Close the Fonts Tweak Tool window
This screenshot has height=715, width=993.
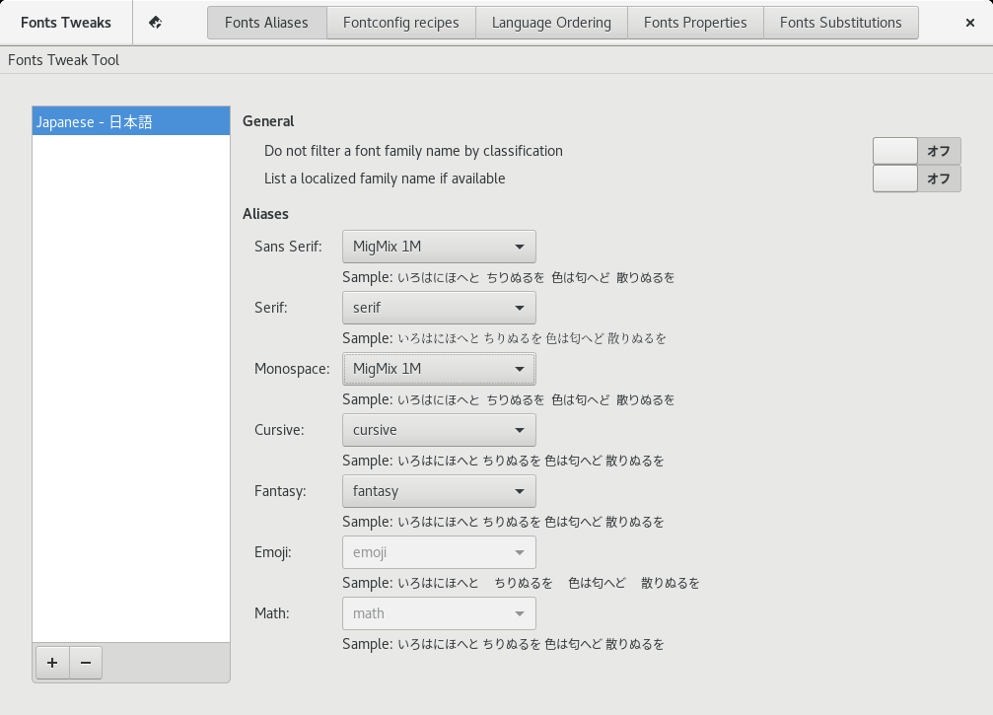pyautogui.click(x=969, y=23)
